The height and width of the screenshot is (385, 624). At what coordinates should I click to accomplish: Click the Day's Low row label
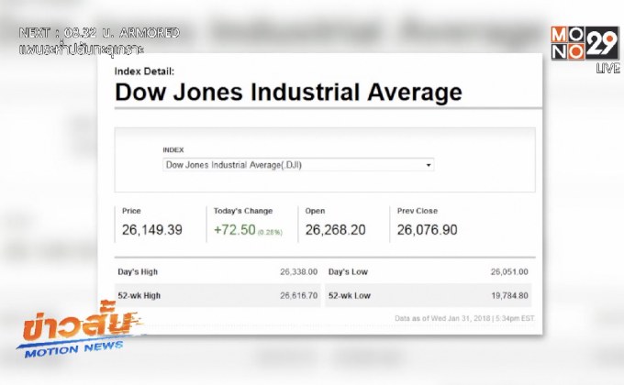click(x=349, y=272)
